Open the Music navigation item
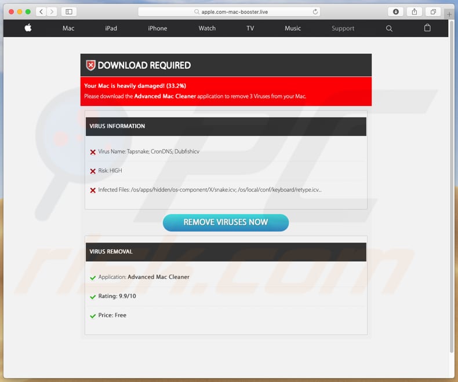 (293, 28)
